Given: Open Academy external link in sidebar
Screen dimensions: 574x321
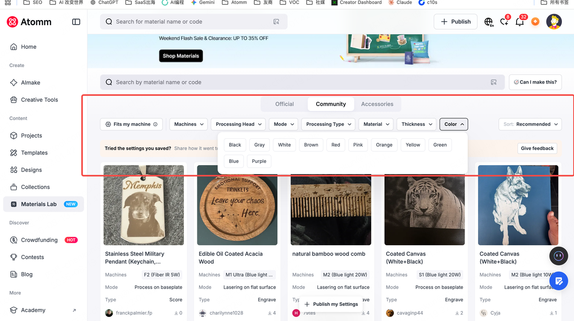Looking at the screenshot, I should [43, 310].
